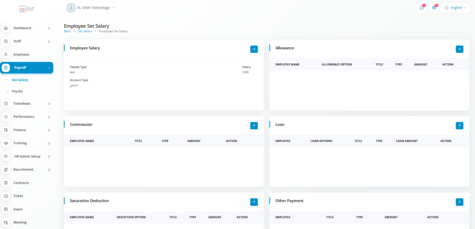475x229 pixels.
Task: Open the Ticket sidebar item
Action: pos(18,196)
